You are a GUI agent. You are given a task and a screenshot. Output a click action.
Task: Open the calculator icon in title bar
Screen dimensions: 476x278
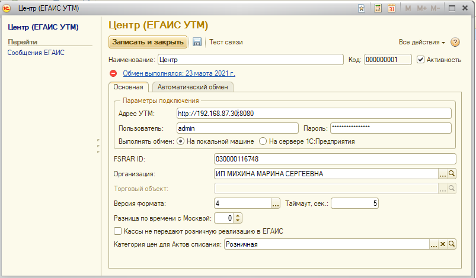(378, 8)
